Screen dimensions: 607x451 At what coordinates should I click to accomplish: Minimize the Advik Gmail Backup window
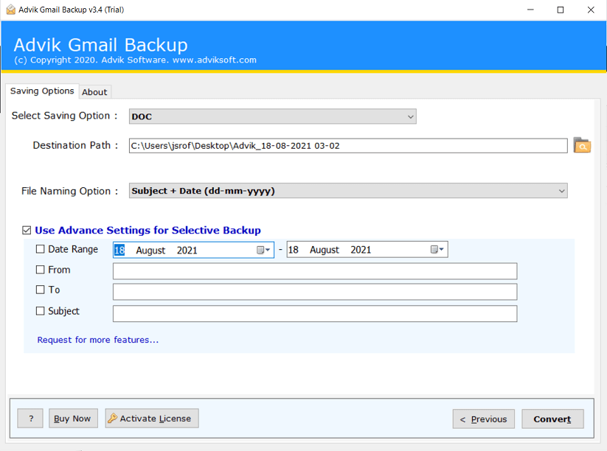pyautogui.click(x=530, y=10)
